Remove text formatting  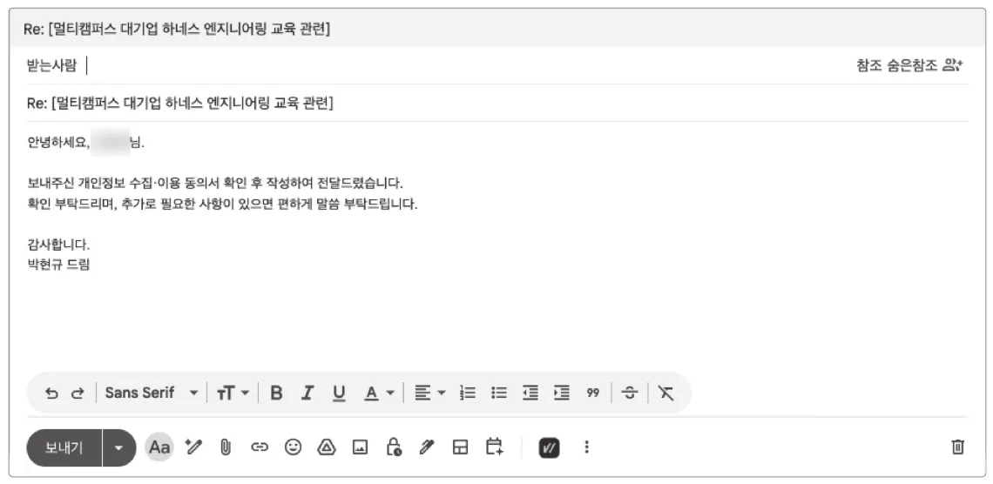(665, 393)
